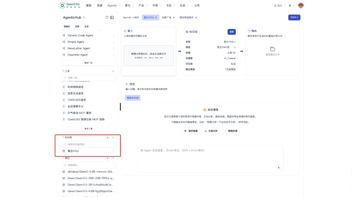The image size is (352, 197).
Task: Expand the 社区 top menu
Action: click(184, 5)
